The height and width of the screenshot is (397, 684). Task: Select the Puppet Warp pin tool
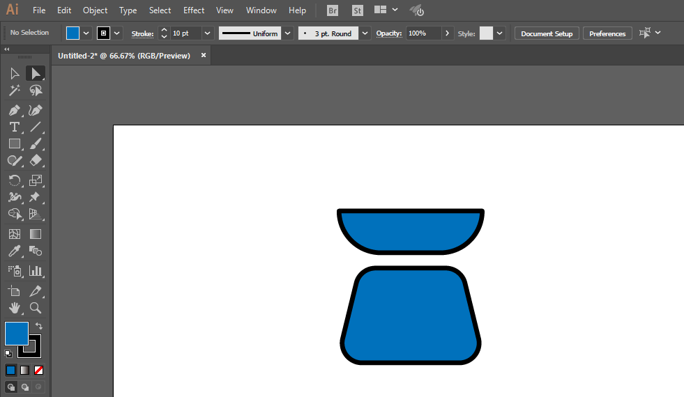(36, 197)
